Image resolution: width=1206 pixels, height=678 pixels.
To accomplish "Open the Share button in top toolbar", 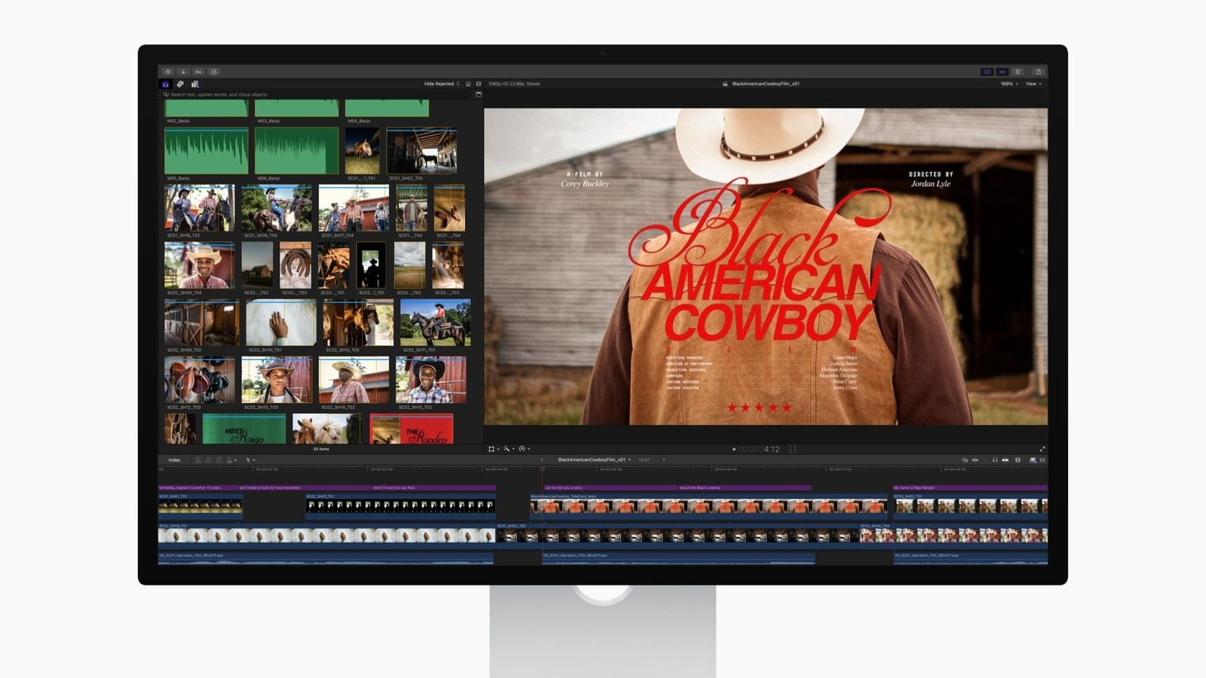I will 1038,72.
